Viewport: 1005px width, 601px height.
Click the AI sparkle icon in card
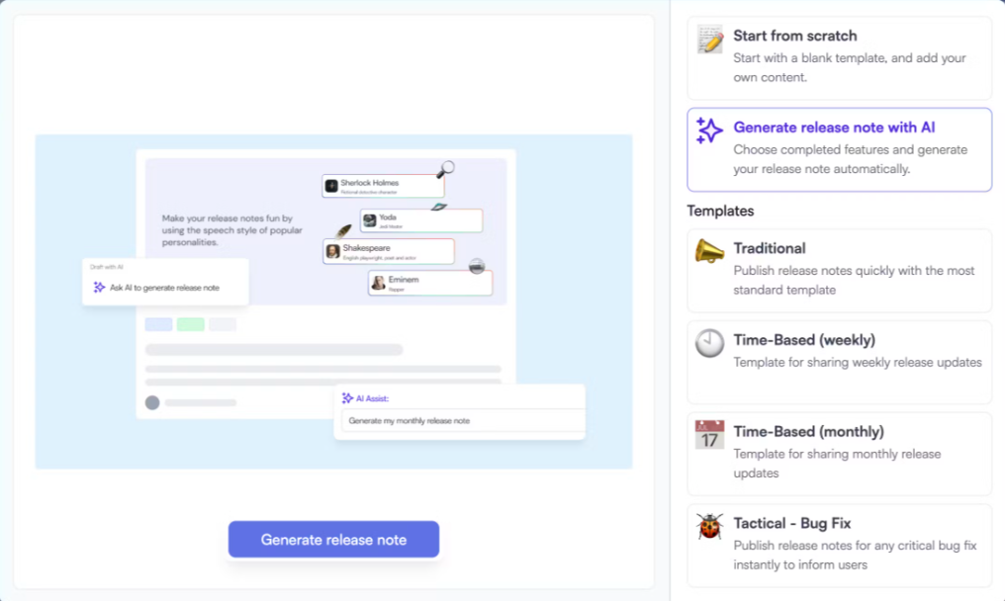coord(709,130)
